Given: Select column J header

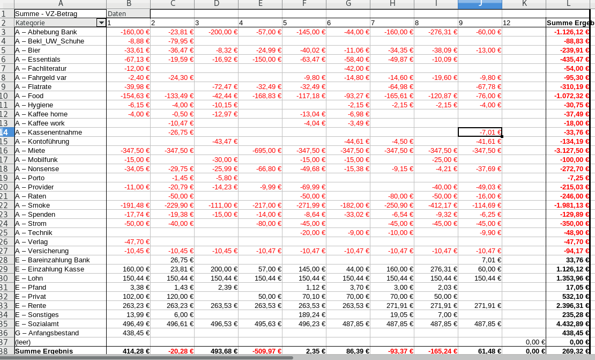Looking at the screenshot, I should [x=480, y=4].
